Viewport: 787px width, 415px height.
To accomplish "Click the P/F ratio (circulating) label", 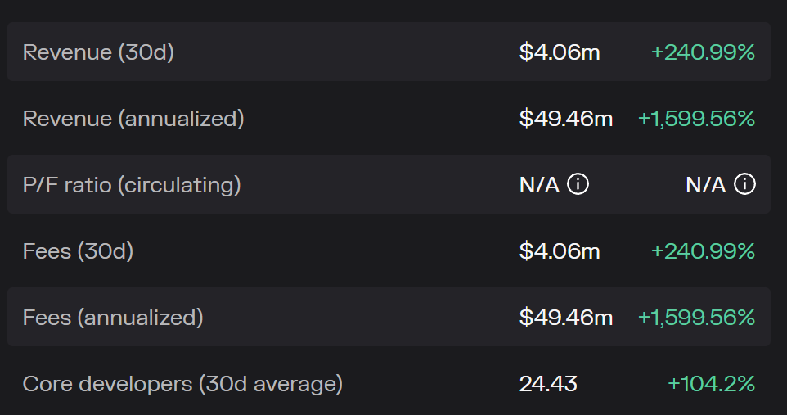I will tap(132, 185).
